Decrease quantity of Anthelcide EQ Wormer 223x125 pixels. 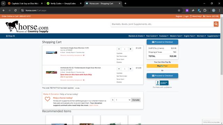(x=119, y=69)
